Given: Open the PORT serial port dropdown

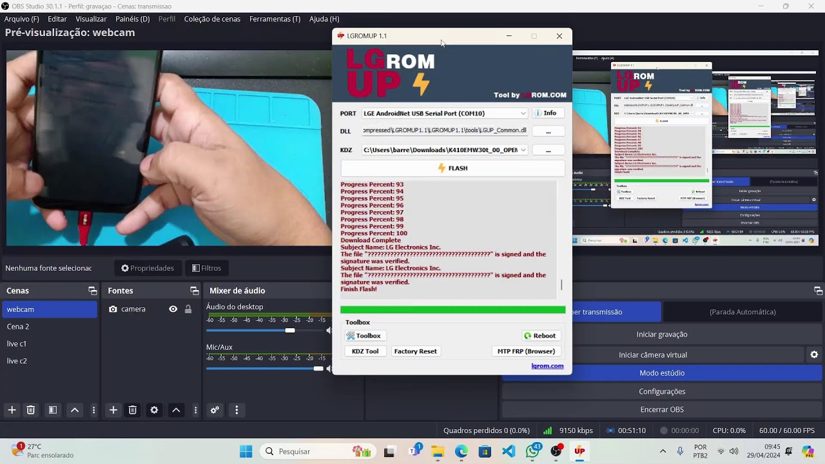Looking at the screenshot, I should pyautogui.click(x=523, y=113).
